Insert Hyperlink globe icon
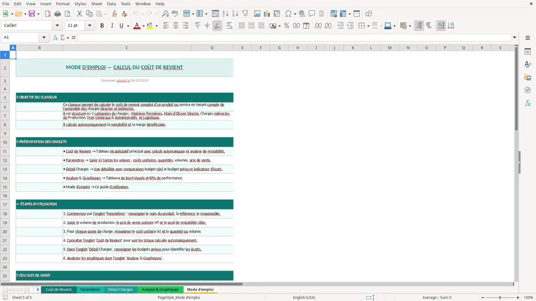Image resolution: width=536 pixels, height=301 pixels. tap(302, 14)
